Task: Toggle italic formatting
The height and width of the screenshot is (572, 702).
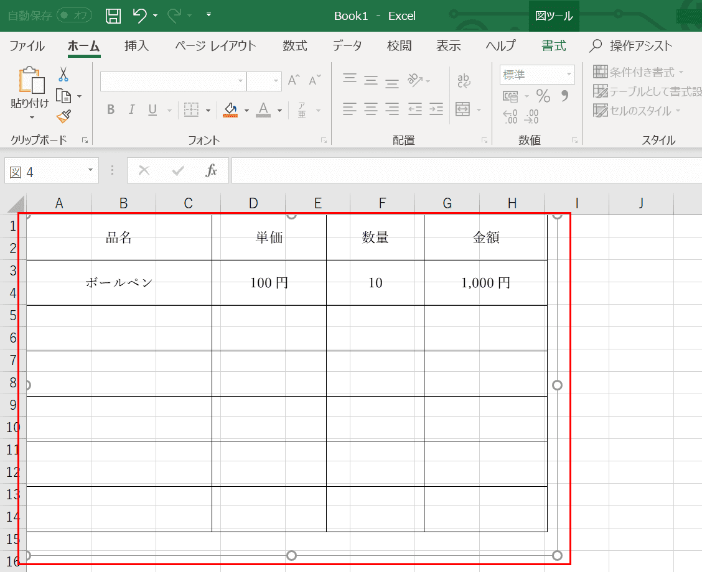Action: pyautogui.click(x=132, y=109)
